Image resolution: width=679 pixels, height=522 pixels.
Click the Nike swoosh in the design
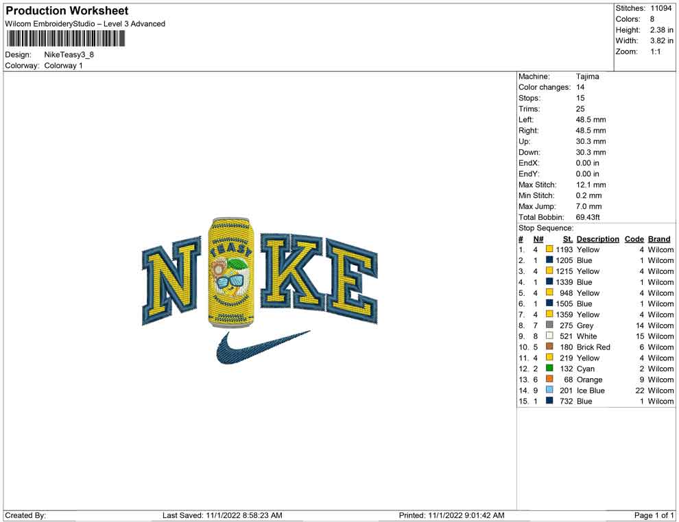pyautogui.click(x=263, y=347)
